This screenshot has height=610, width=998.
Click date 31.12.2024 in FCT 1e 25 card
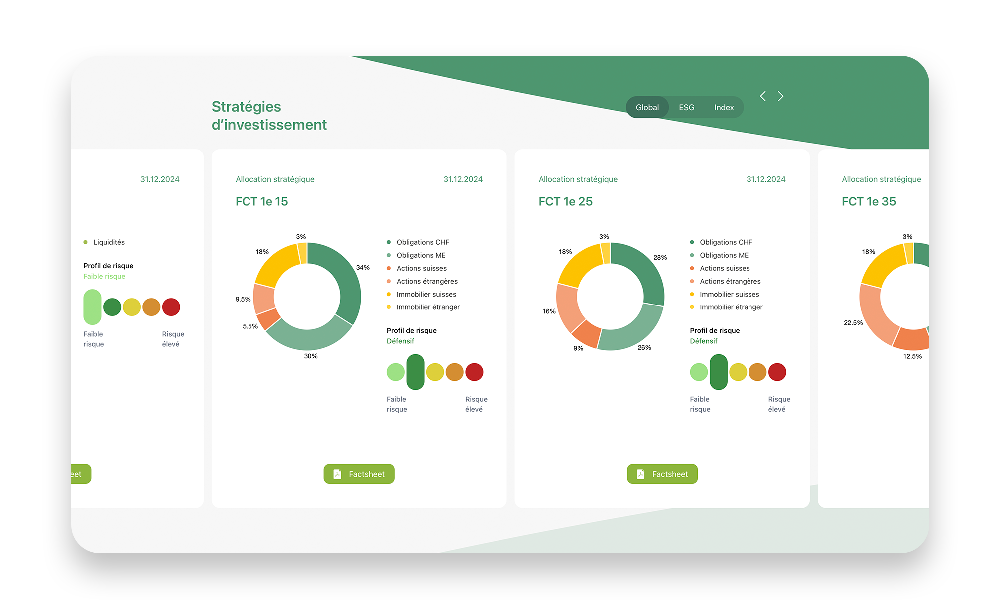click(766, 179)
